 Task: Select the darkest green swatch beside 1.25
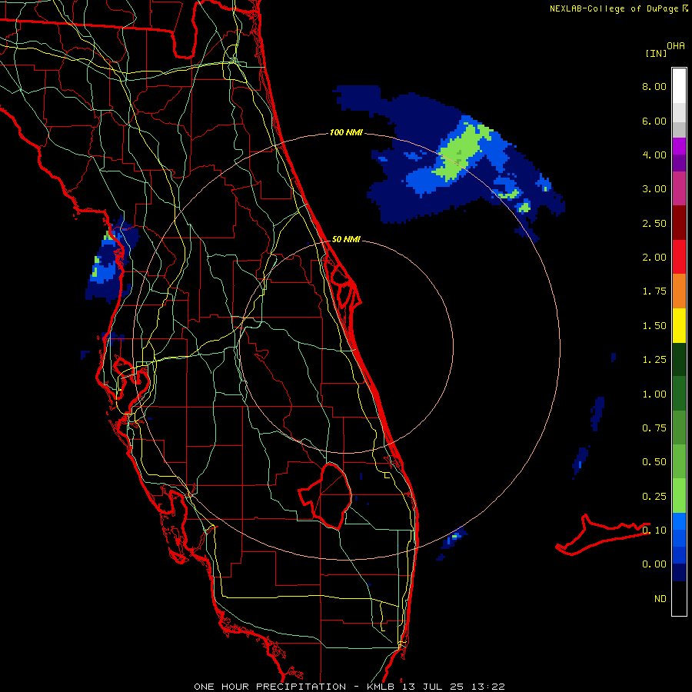tap(679, 360)
